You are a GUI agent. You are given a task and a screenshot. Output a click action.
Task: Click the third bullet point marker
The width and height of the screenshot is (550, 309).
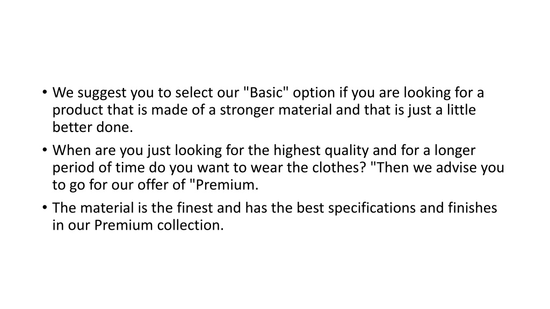click(45, 208)
